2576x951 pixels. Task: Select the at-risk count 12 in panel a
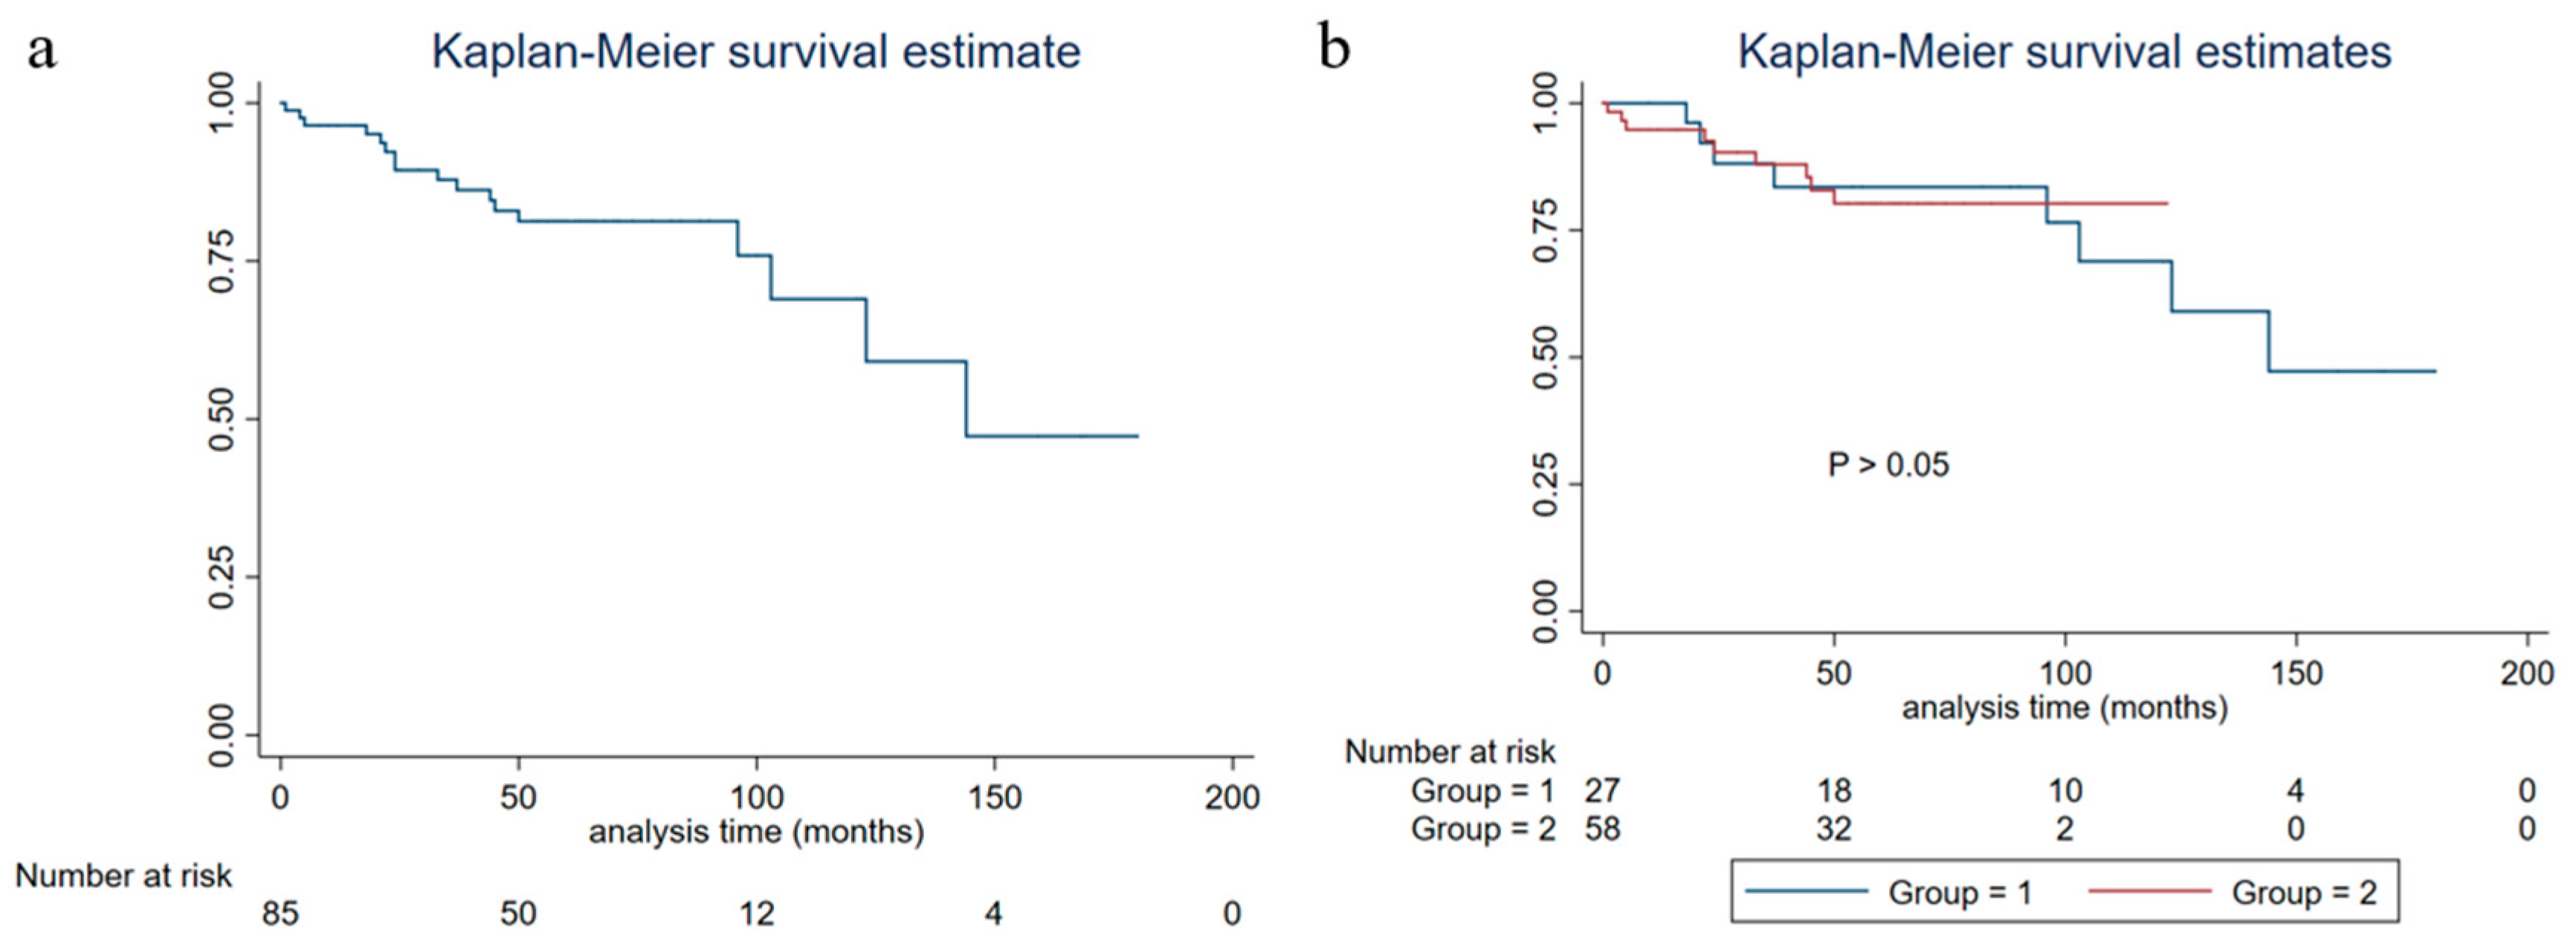point(756,913)
